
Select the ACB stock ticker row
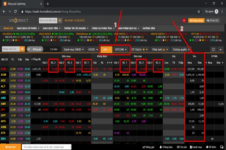pos(112,69)
